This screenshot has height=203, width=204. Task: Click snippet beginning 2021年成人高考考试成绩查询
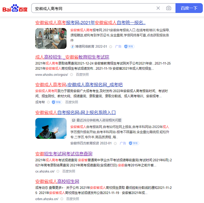103,162
